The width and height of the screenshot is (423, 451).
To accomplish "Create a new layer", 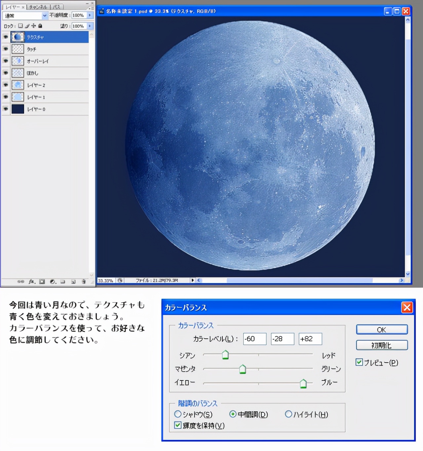I will (73, 281).
